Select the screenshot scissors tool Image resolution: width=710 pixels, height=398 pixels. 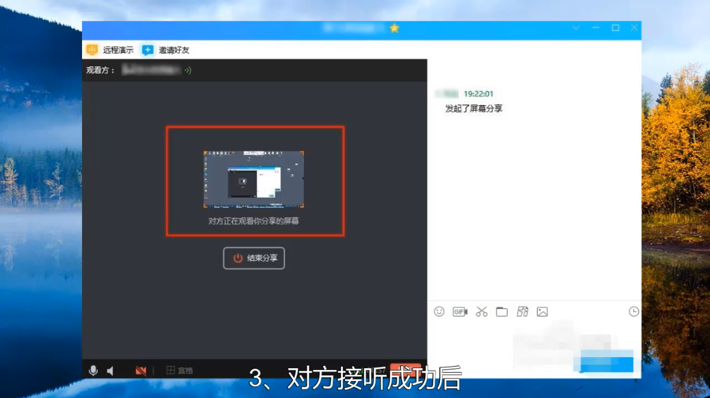point(481,312)
